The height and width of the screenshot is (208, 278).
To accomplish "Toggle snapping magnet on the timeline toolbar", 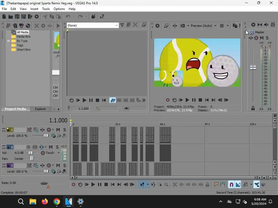I will coord(231,185).
